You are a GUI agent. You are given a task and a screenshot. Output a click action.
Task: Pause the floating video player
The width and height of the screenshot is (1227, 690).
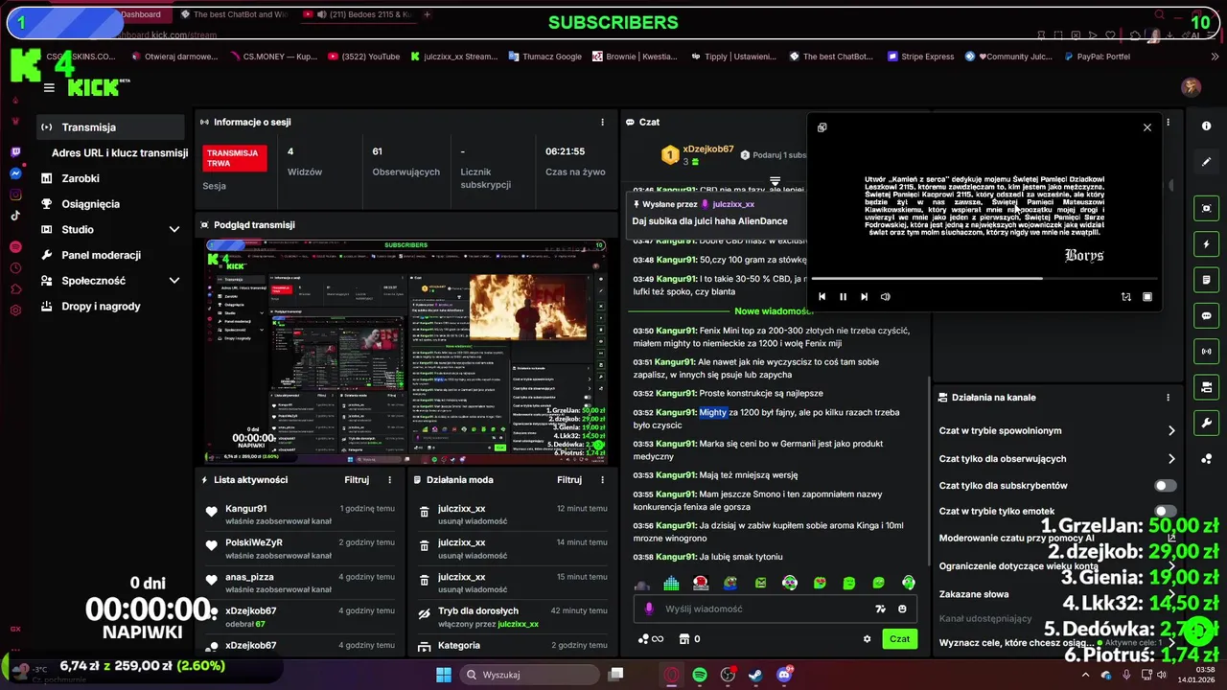click(843, 297)
